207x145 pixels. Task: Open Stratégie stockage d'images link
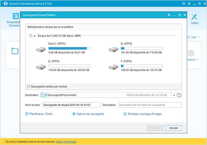click(145, 114)
